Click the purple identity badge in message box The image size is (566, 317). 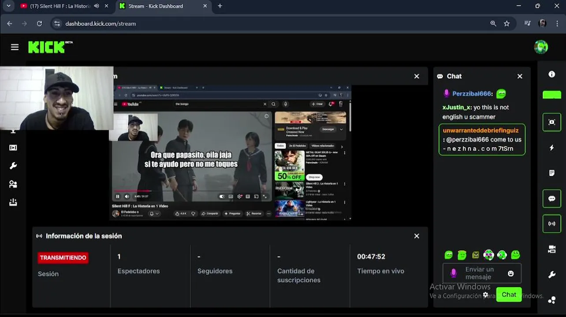click(x=453, y=273)
